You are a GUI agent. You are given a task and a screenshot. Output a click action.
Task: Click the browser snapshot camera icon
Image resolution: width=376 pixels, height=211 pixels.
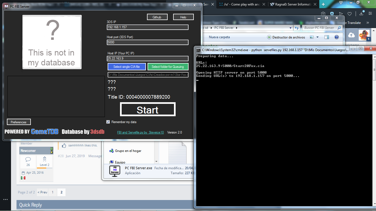pyautogui.click(x=323, y=14)
